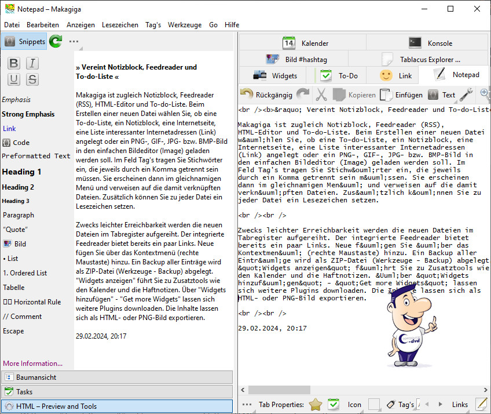
Task: Insert italic using the I snippet icon
Action: 32,63
